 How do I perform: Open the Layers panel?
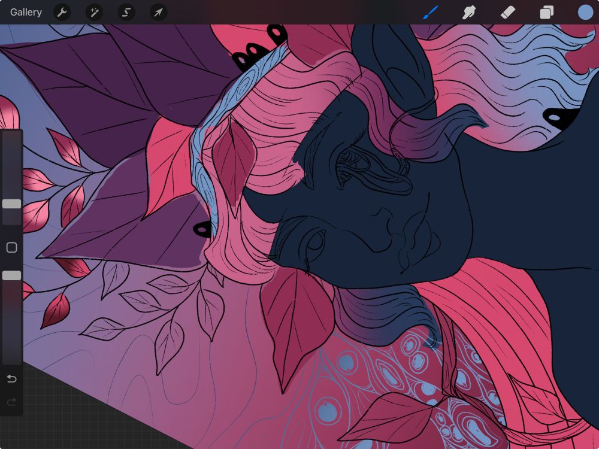pos(547,12)
